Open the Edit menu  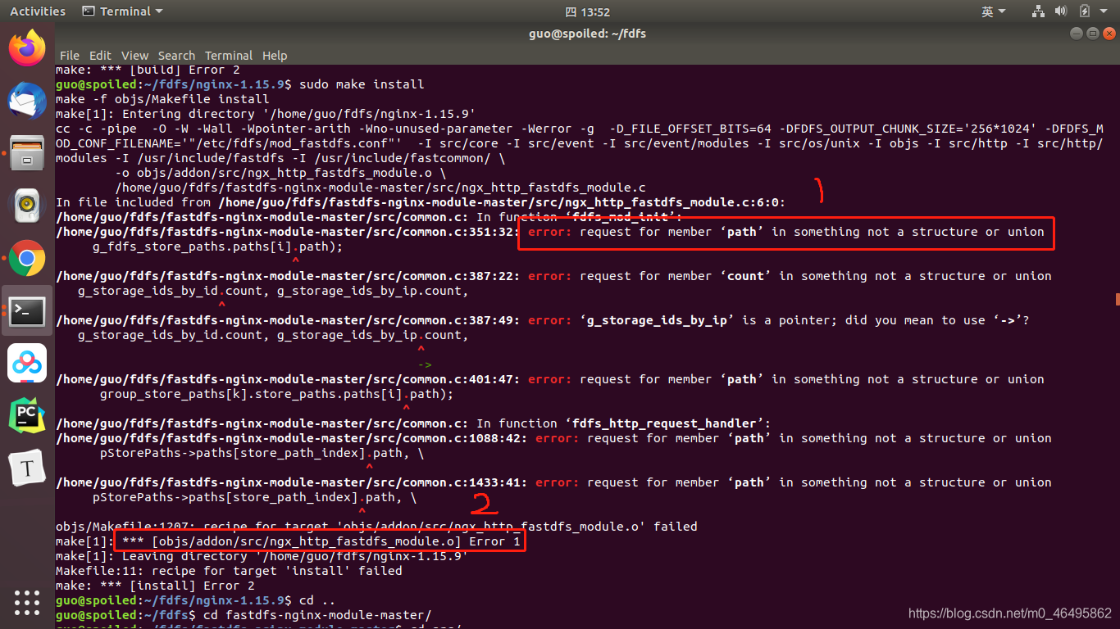(100, 56)
